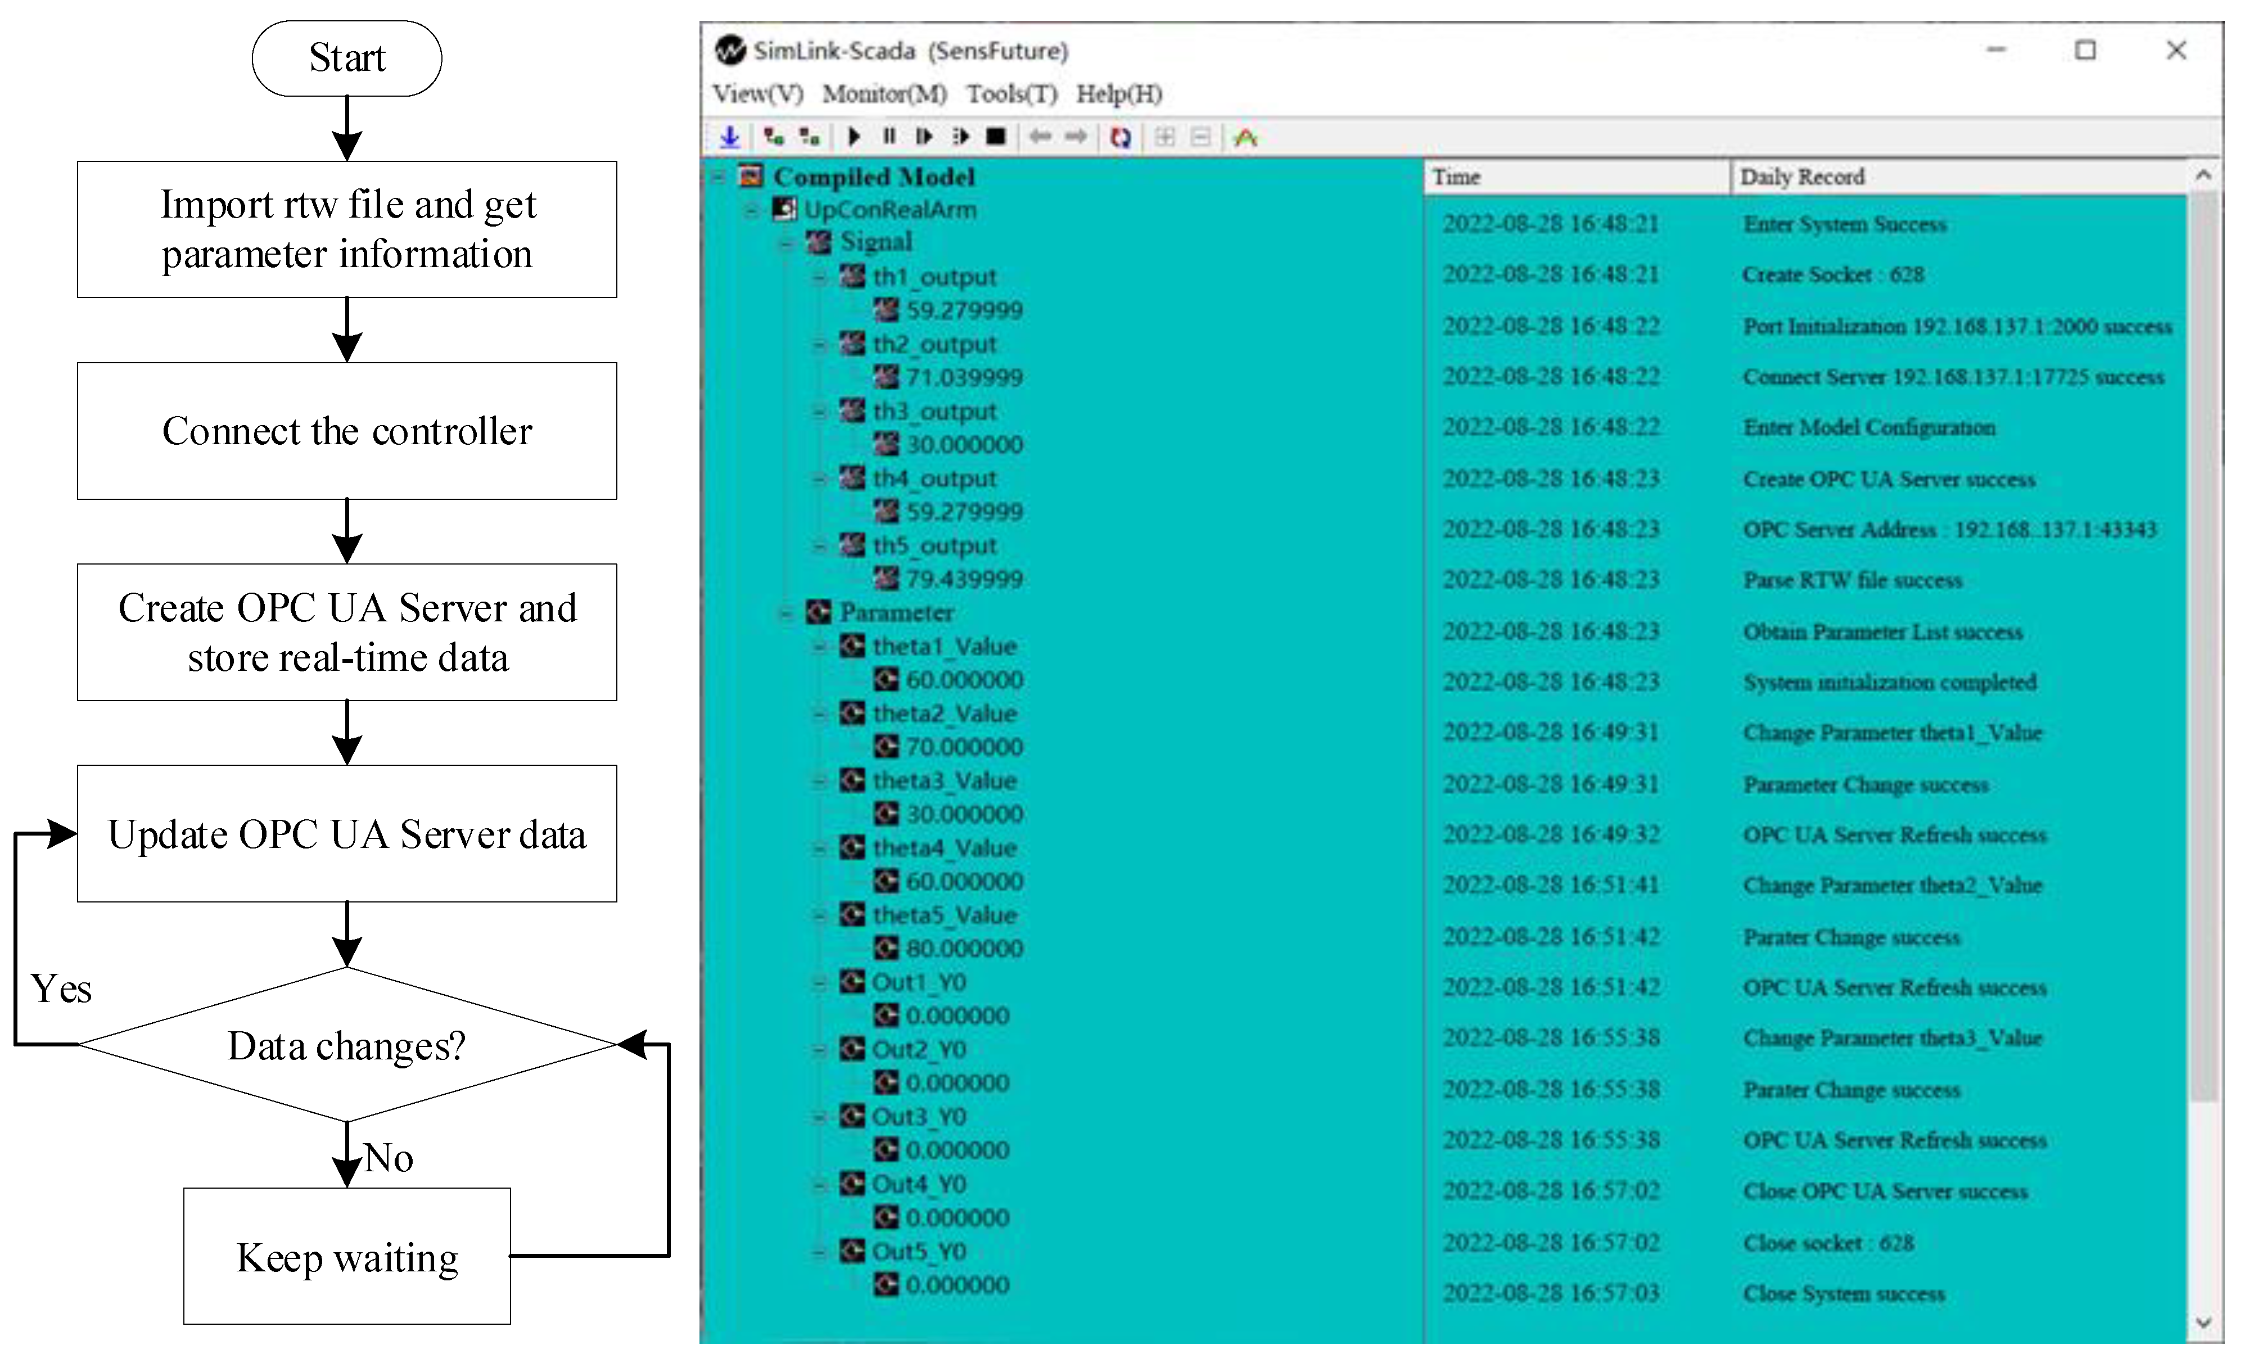Click the gray right arrow toolbar icon
The width and height of the screenshot is (2244, 1363).
(1077, 137)
